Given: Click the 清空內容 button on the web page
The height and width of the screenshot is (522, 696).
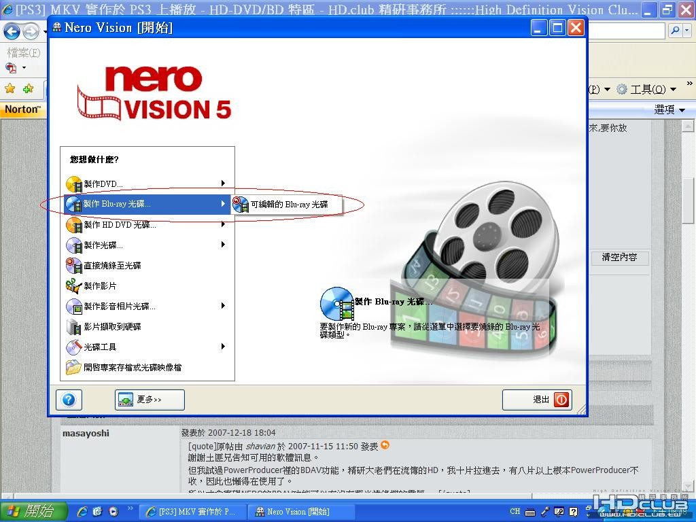Looking at the screenshot, I should (x=620, y=258).
